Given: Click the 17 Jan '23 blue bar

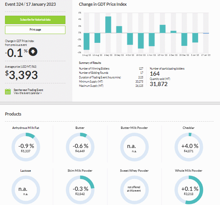Looking at the screenshot, I should pos(206,33).
